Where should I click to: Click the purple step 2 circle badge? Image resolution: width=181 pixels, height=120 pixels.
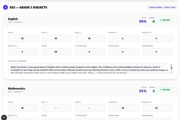[x=5, y=7]
